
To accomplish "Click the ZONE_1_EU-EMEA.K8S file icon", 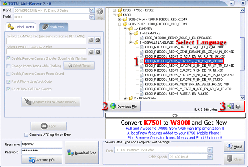I will (141, 38).
